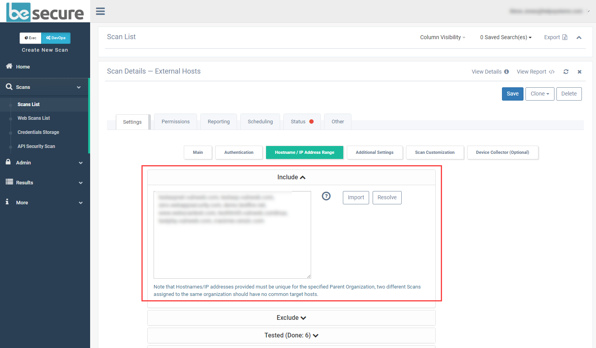The height and width of the screenshot is (348, 596).
Task: Close the Scan Details panel
Action: tap(580, 72)
